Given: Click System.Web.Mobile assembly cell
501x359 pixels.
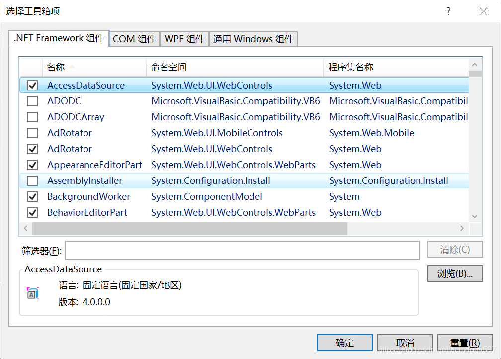Looking at the screenshot, I should [x=372, y=133].
